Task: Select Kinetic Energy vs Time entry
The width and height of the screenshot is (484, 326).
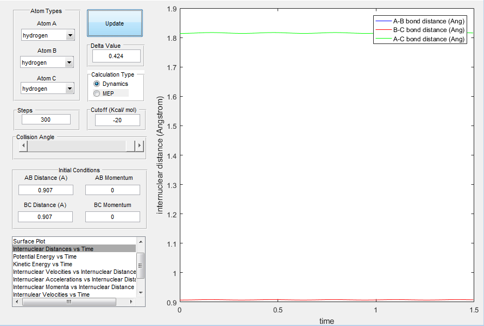Action: pos(74,264)
